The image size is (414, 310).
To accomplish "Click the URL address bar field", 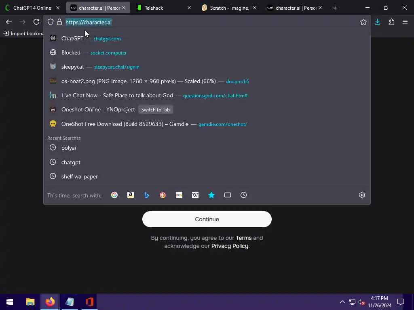I will tap(207, 22).
